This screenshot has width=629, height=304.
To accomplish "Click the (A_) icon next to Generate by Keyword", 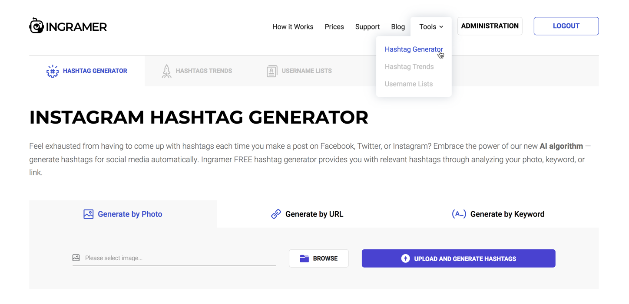I will tap(459, 214).
